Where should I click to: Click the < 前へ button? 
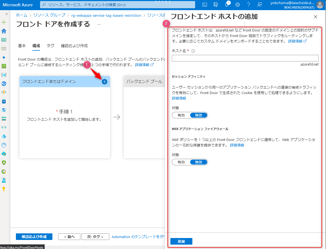click(69, 237)
